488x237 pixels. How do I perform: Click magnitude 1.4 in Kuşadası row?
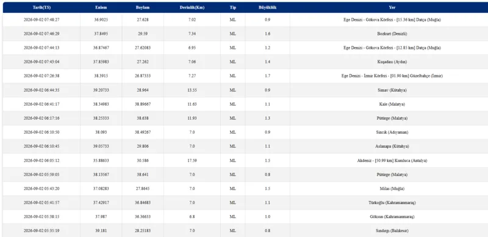click(267, 62)
